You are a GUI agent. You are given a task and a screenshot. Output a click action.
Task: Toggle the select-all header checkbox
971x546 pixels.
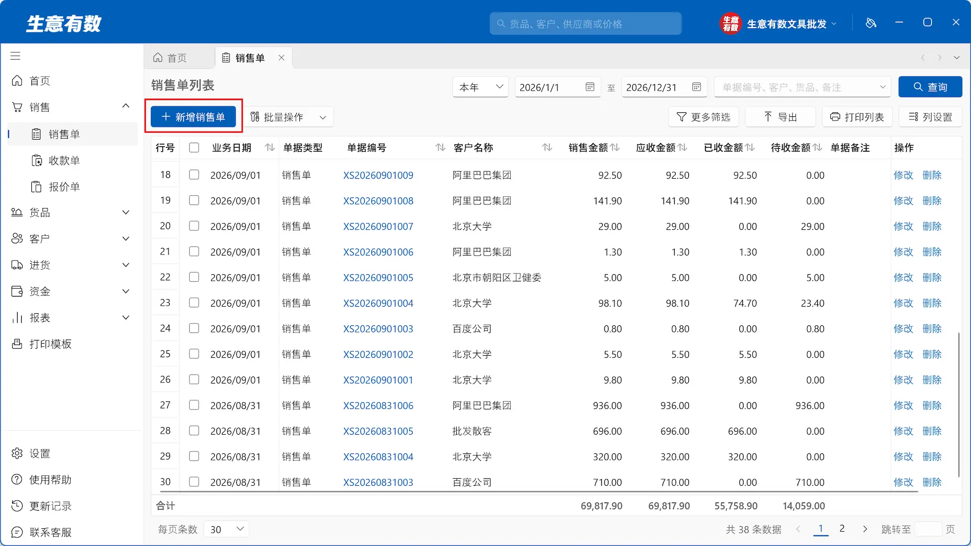[194, 147]
